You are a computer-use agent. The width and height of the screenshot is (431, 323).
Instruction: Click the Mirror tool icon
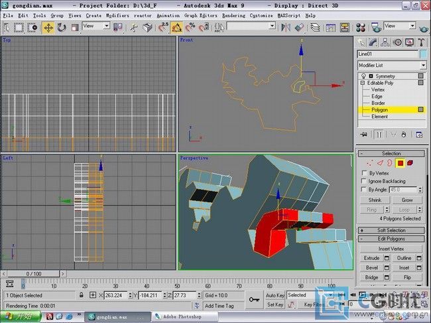[x=286, y=27]
